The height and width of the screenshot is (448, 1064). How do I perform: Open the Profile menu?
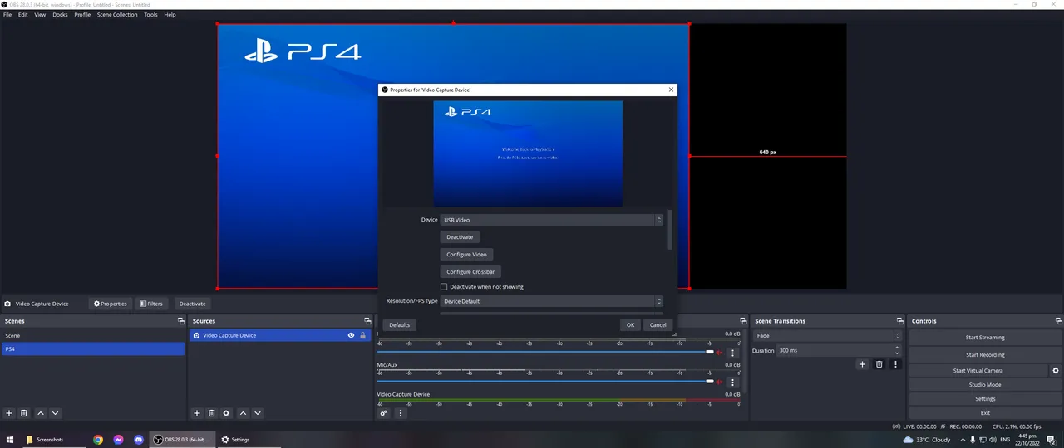click(x=82, y=15)
